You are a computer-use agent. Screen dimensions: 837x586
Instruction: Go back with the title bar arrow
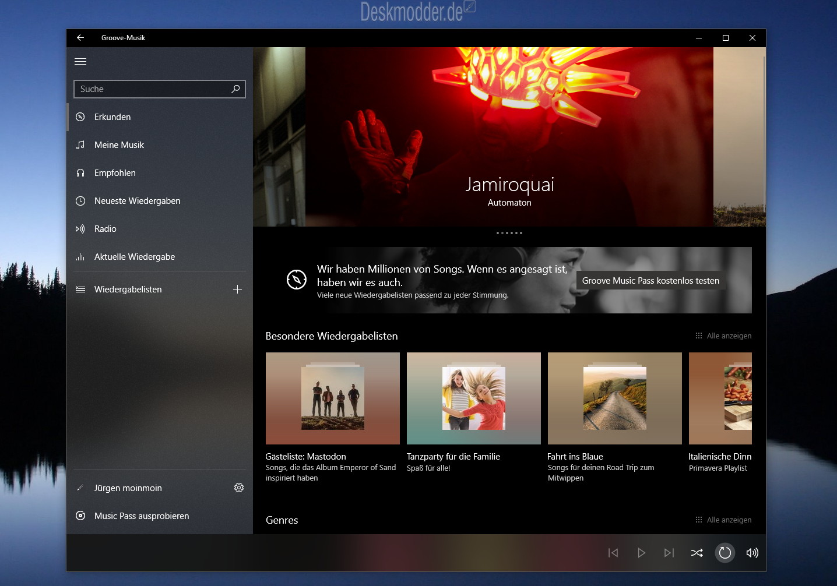click(x=80, y=38)
